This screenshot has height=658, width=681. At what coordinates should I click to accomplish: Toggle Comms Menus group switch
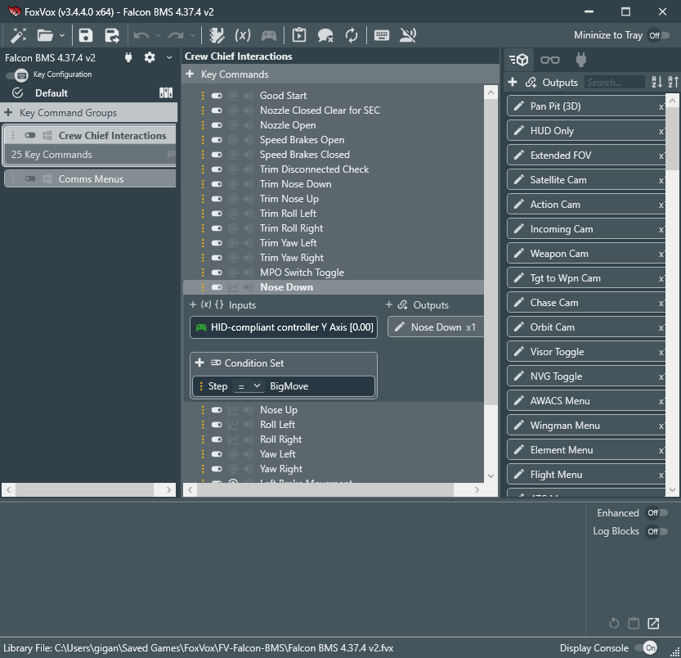tap(30, 178)
